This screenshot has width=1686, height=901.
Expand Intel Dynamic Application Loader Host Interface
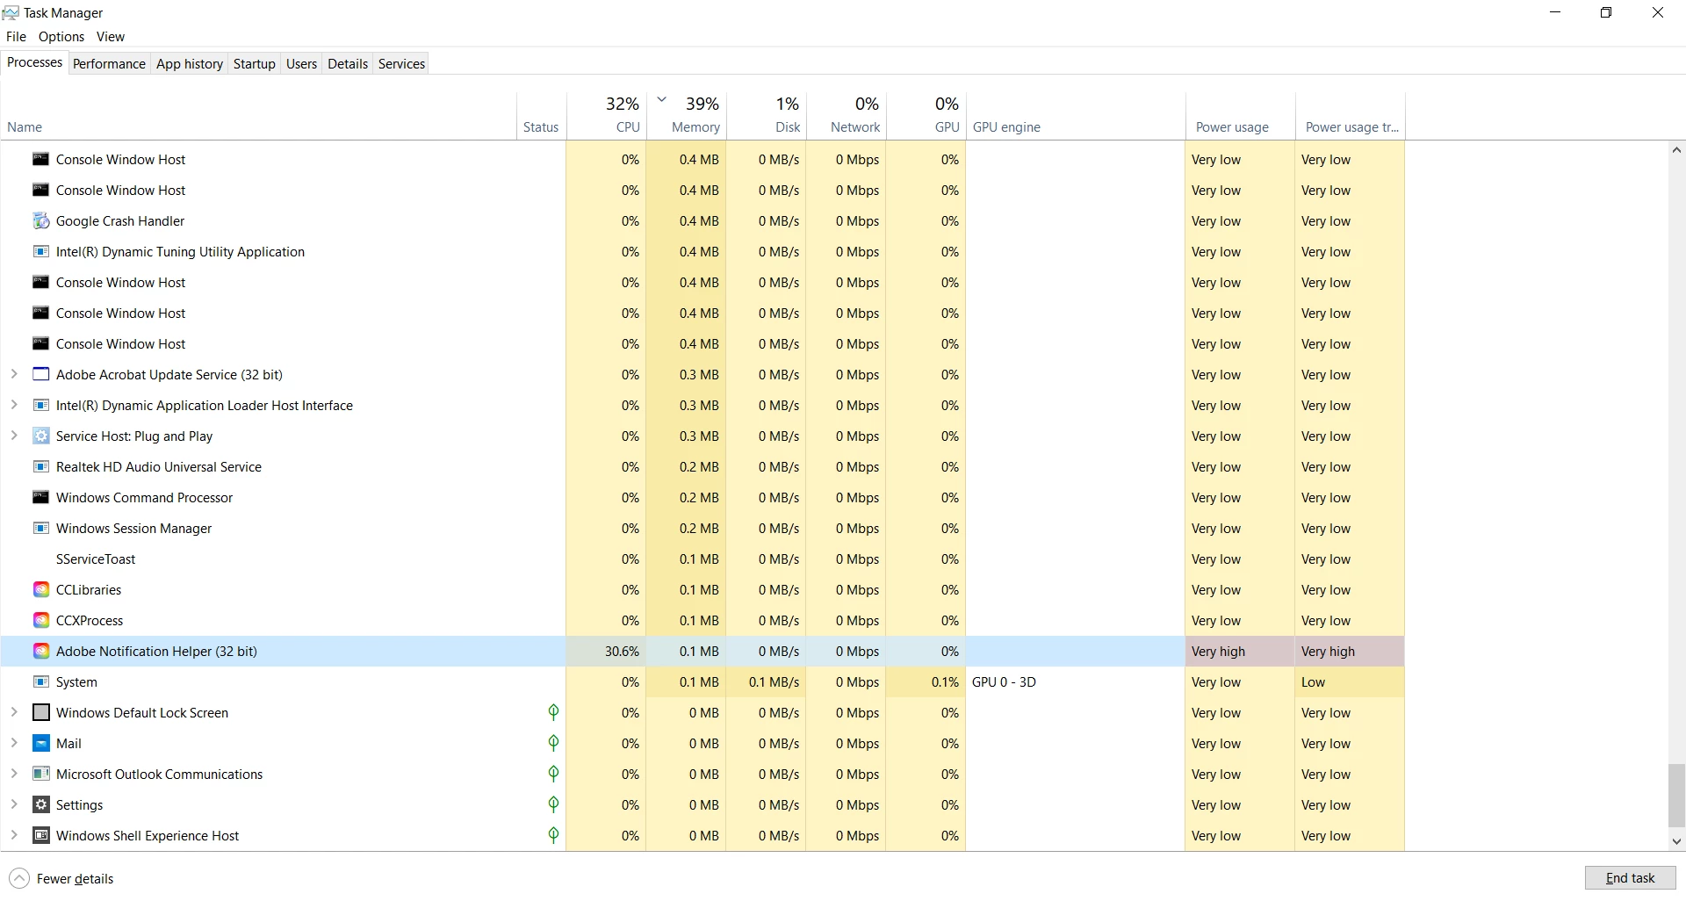point(14,405)
